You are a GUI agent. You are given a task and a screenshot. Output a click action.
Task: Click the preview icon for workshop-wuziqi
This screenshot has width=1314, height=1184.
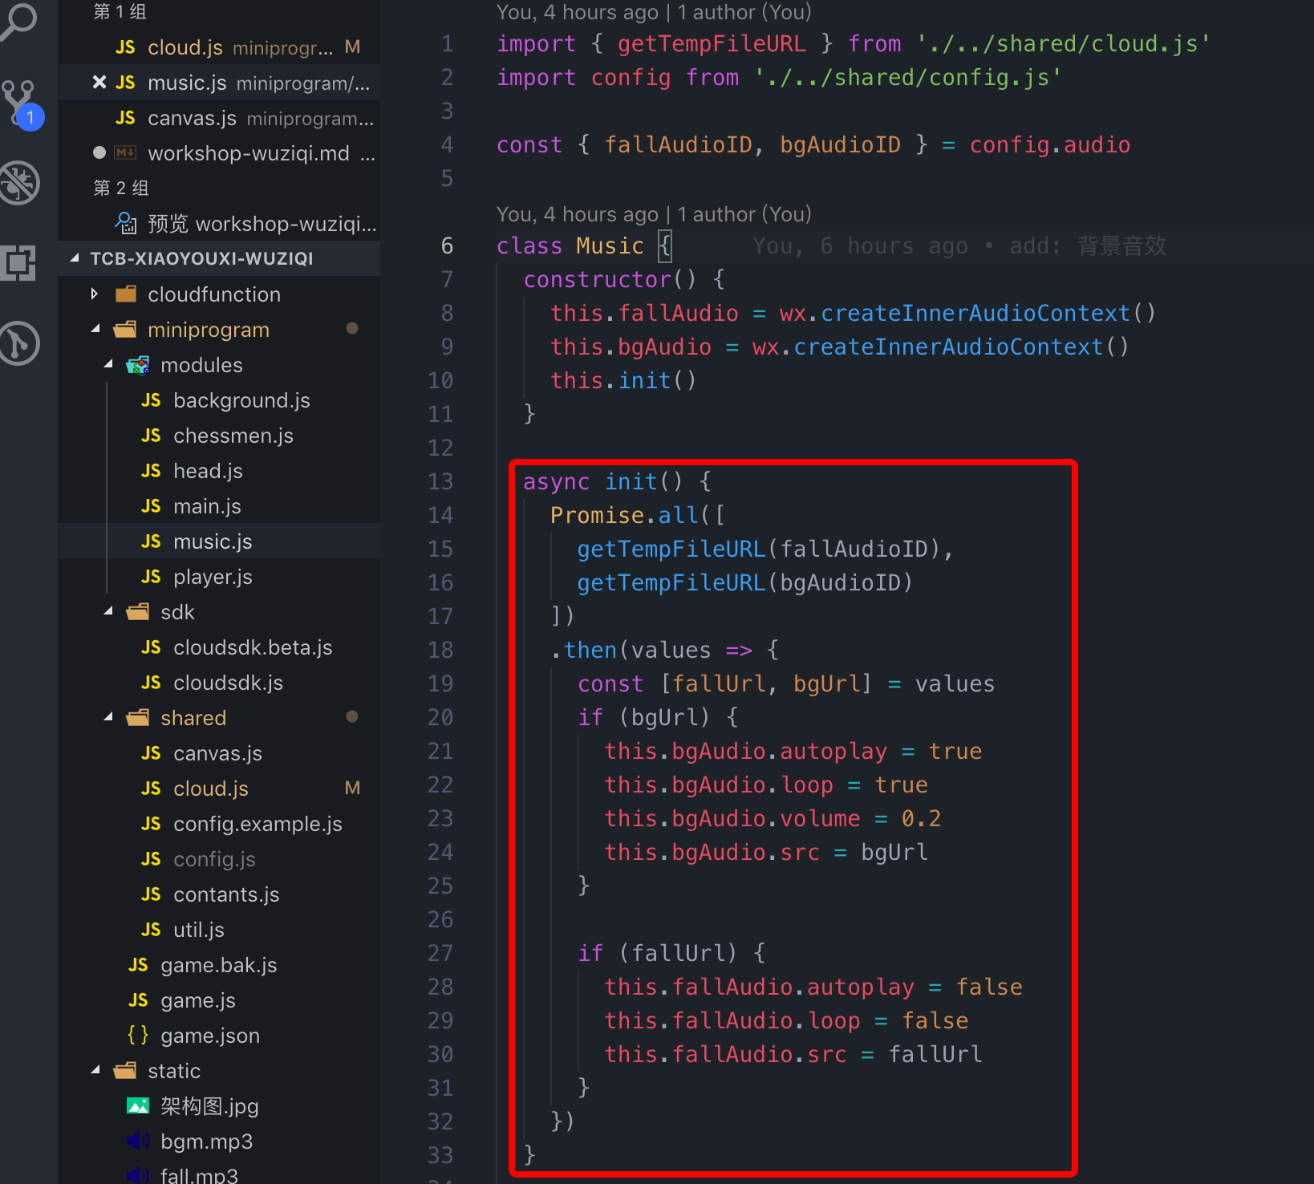click(126, 222)
